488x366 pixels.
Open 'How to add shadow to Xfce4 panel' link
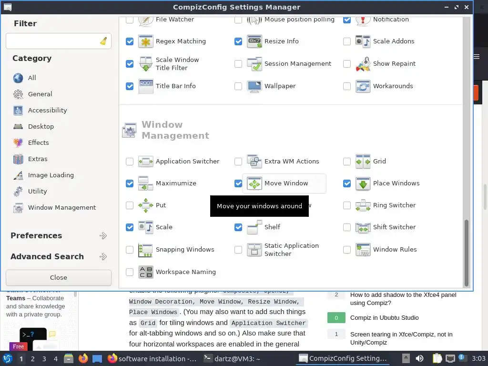point(403,299)
